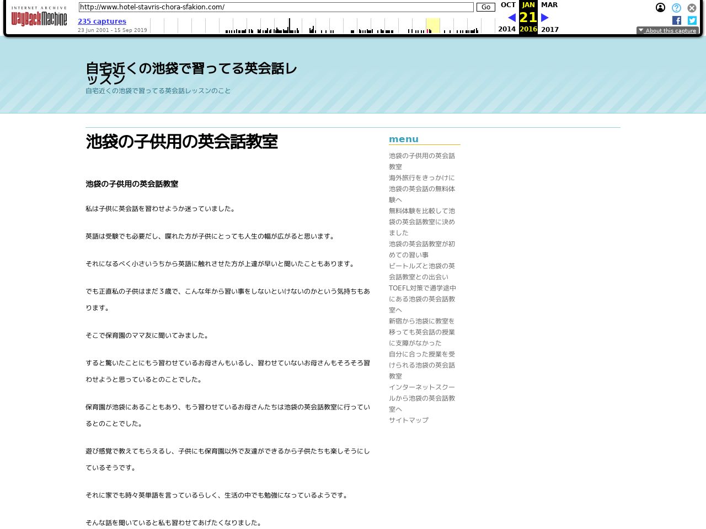706x529 pixels.
Task: Share capture on Twitter
Action: [x=692, y=20]
